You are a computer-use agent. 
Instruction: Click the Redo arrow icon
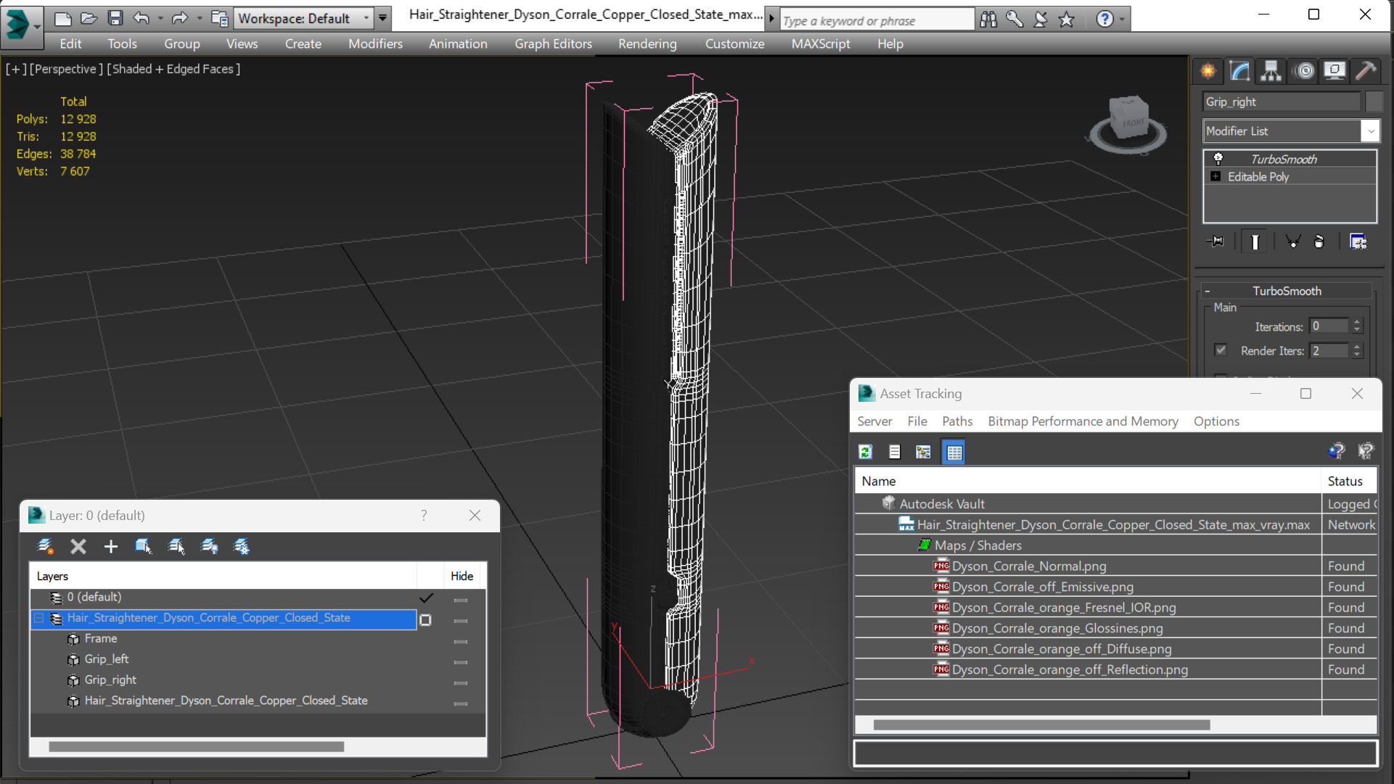(179, 18)
